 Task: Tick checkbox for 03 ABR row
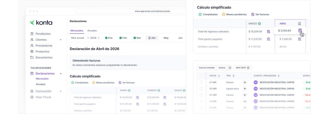click(x=201, y=95)
